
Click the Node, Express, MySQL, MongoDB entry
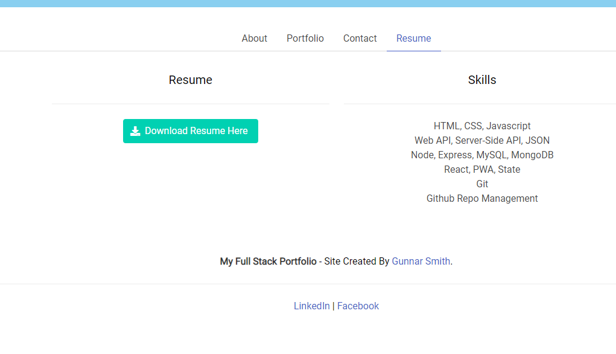coord(481,155)
